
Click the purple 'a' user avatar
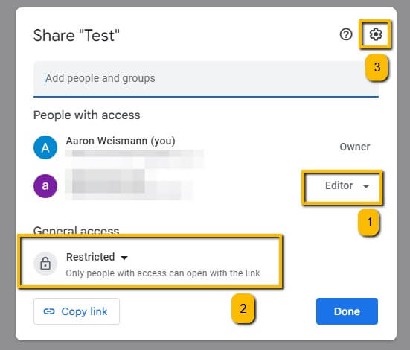point(45,186)
